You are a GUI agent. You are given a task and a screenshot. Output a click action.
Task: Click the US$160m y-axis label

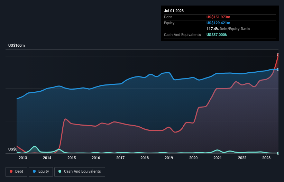pyautogui.click(x=17, y=45)
